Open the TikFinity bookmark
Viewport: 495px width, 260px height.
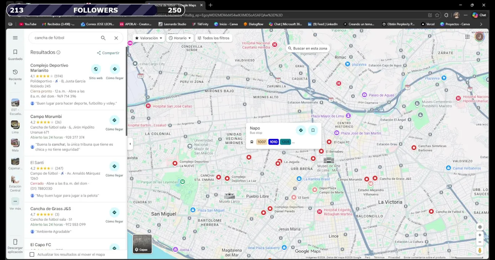[200, 24]
